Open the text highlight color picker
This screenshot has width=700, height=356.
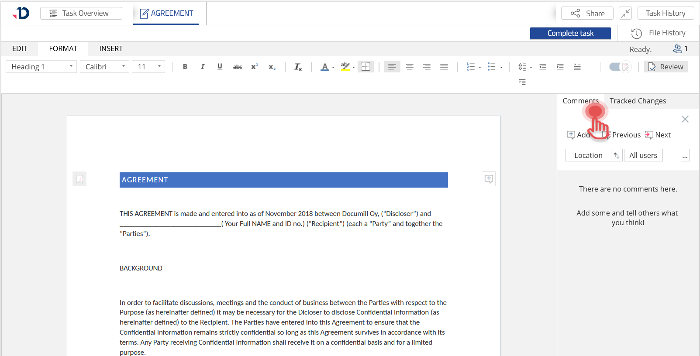click(354, 67)
